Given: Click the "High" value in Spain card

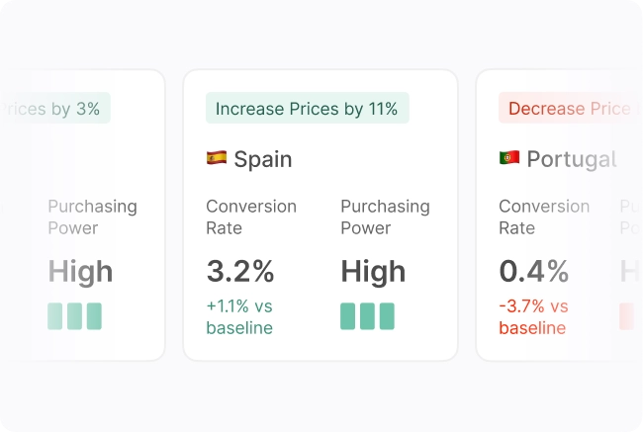Looking at the screenshot, I should pos(375,271).
